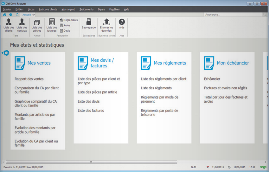Open Avoirs in Facturation group

coord(65,25)
